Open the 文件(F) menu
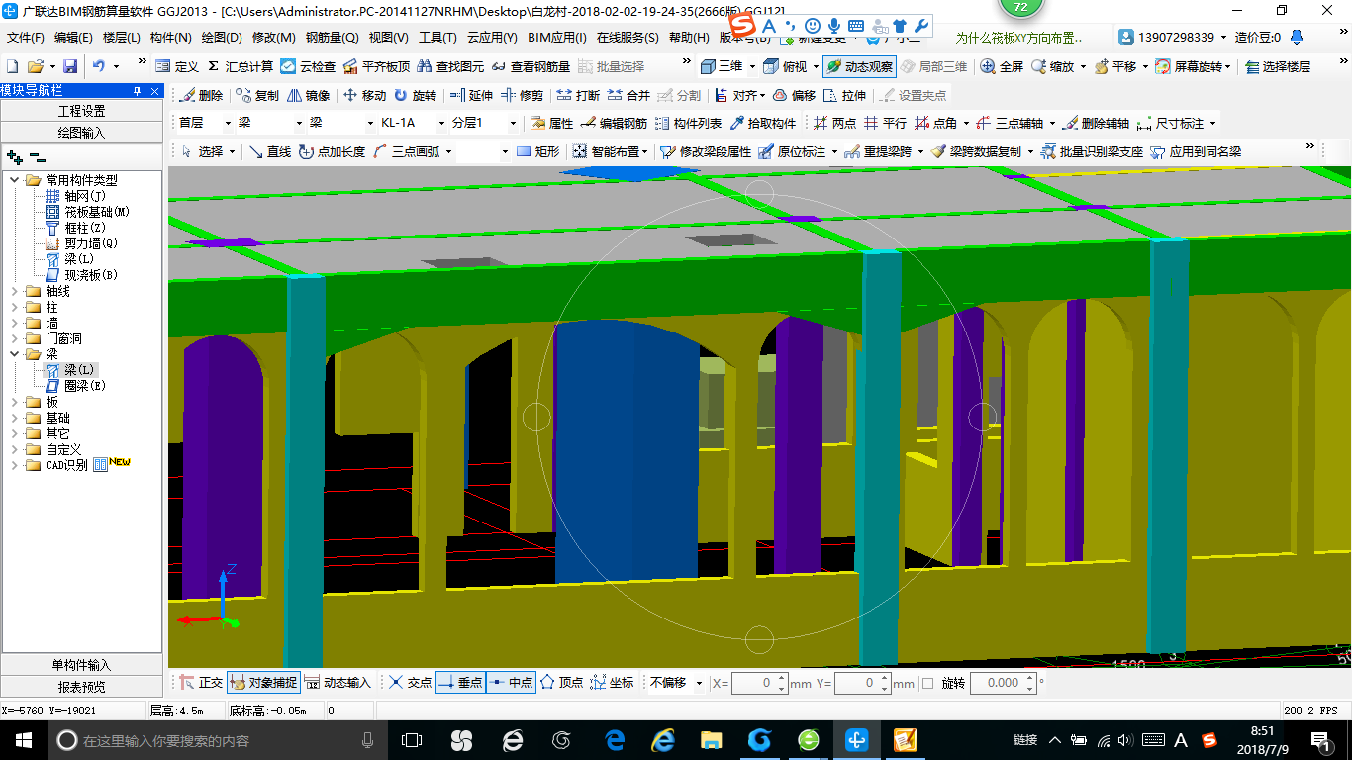Viewport: 1352px width, 760px height. 26,38
